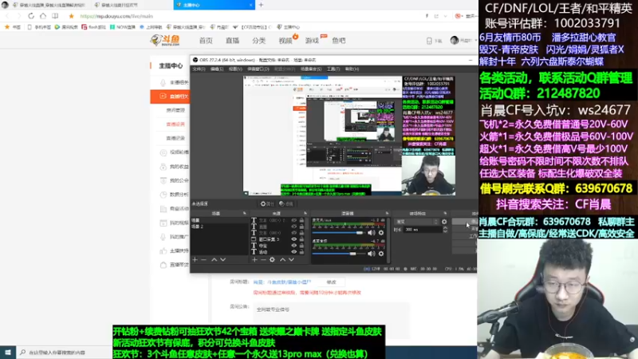Remove selected source with minus icon
The width and height of the screenshot is (638, 359).
point(263,260)
